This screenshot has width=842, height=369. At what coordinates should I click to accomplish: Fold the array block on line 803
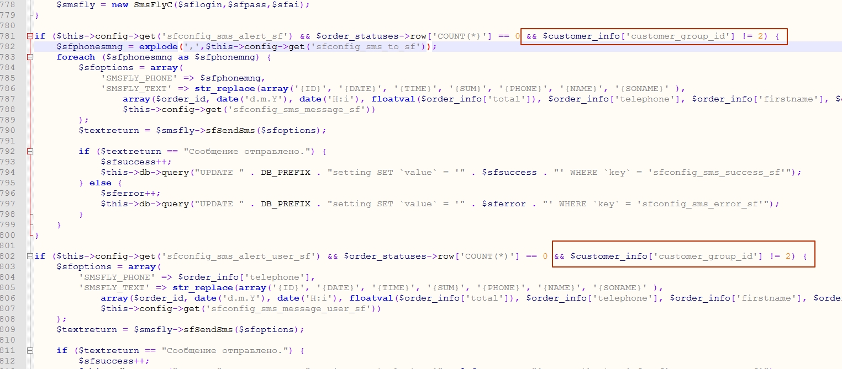[29, 267]
